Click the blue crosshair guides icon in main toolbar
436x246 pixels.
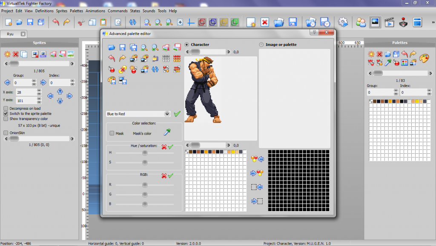tap(191, 22)
